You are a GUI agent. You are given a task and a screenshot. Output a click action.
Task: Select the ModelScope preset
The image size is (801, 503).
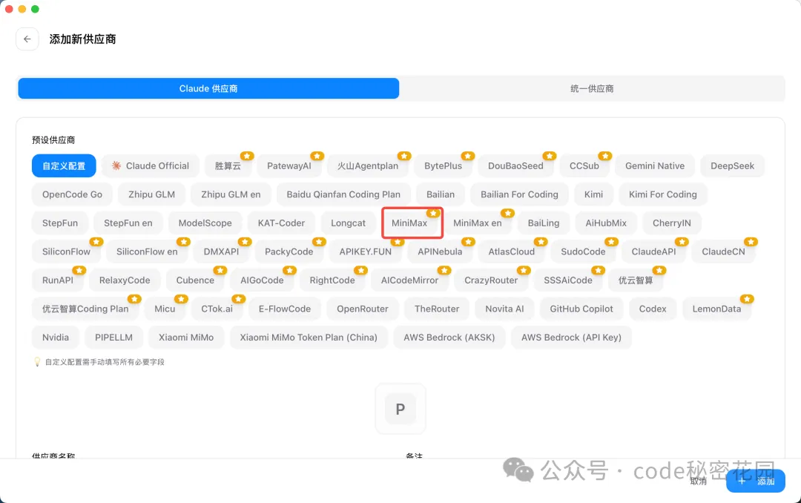click(205, 223)
